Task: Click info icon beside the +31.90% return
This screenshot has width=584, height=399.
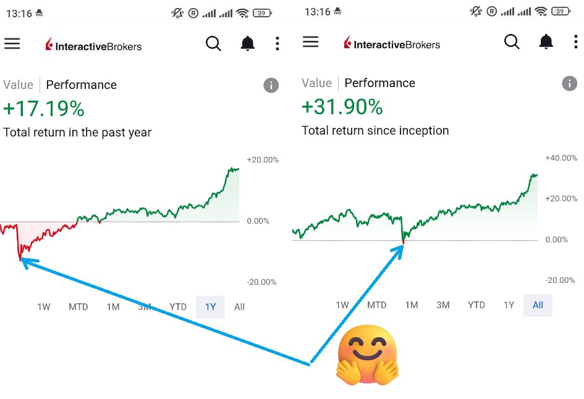Action: [x=569, y=83]
